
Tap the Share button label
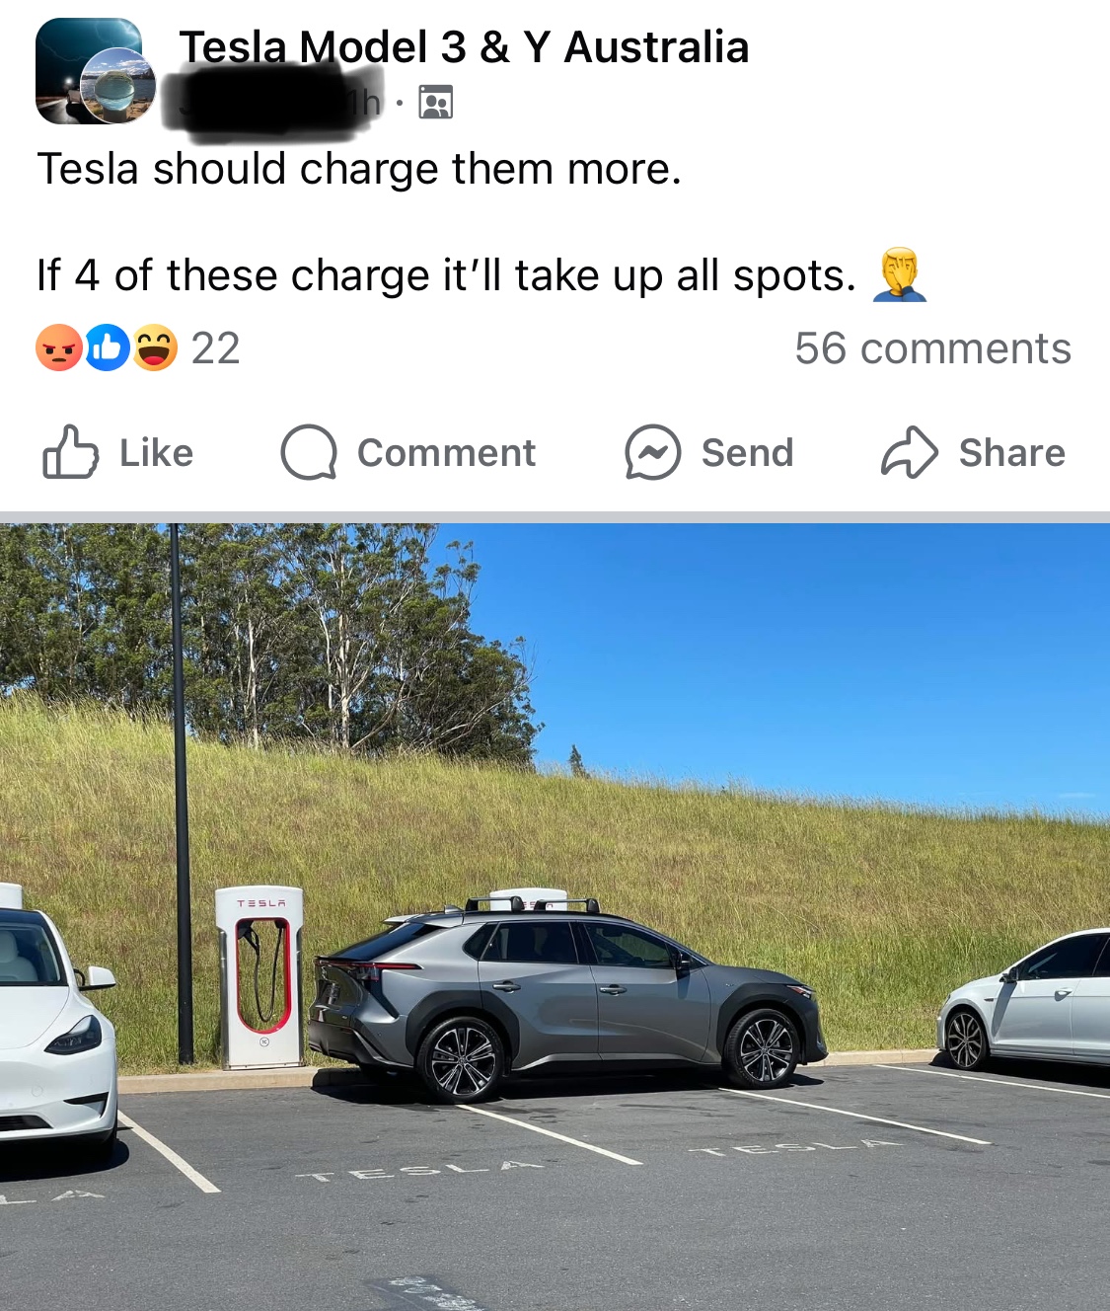(x=1011, y=453)
